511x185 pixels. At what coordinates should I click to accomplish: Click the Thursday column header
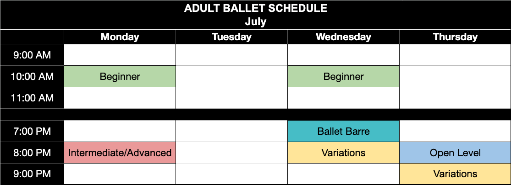[455, 37]
